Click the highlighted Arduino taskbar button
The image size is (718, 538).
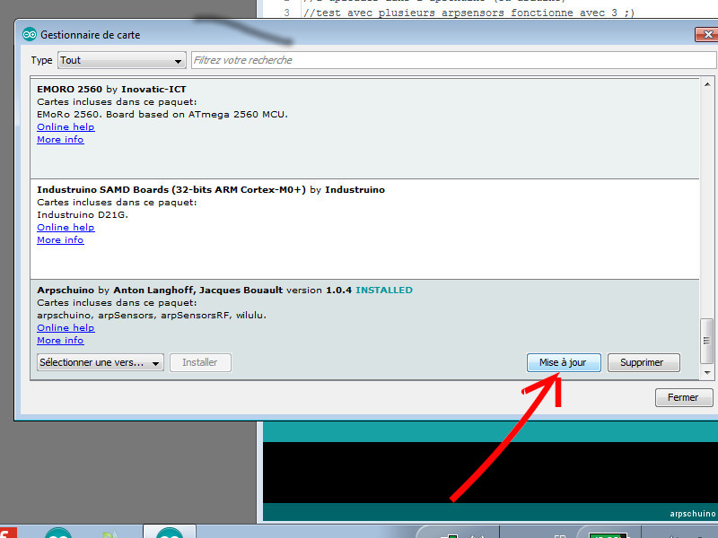pos(170,532)
